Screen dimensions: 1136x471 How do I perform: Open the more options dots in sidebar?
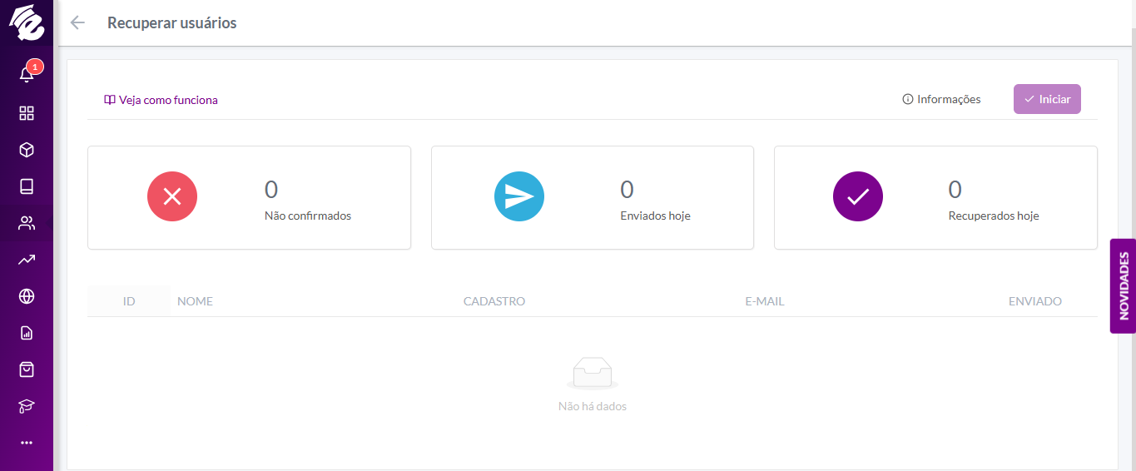[x=27, y=443]
